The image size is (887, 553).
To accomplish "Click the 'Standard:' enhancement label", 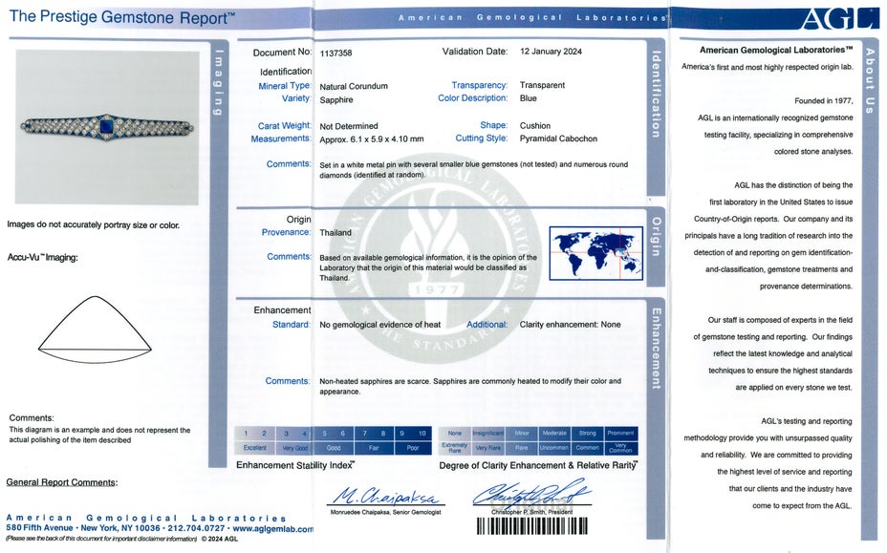I will [292, 325].
